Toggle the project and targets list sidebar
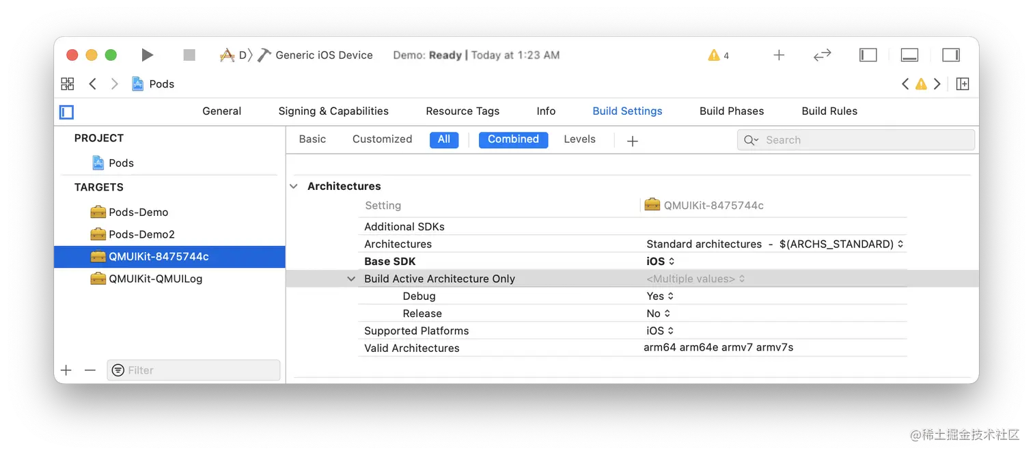1033x455 pixels. click(x=66, y=112)
